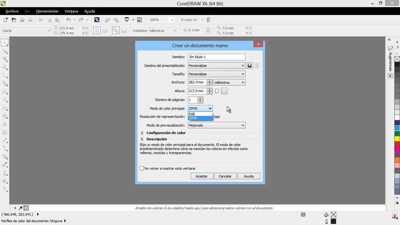
Task: Click the Open folder icon in toolbar
Action: click(x=14, y=20)
